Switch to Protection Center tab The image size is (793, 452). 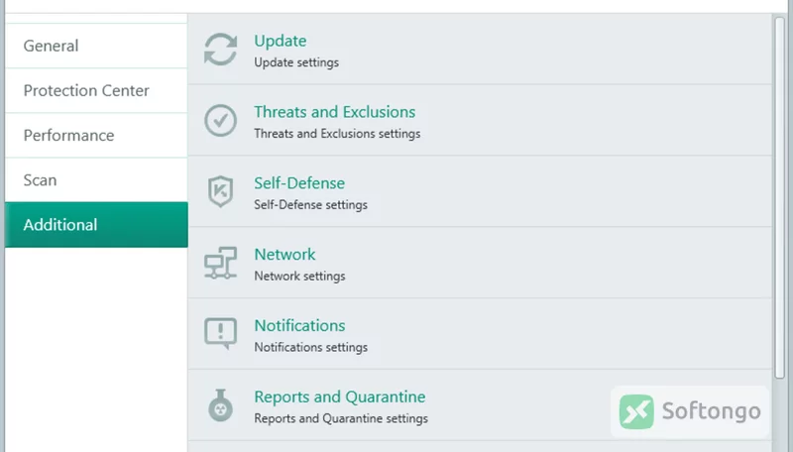[96, 90]
